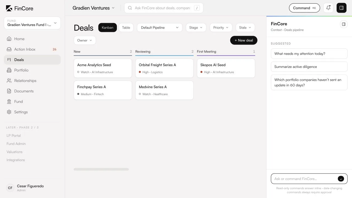The width and height of the screenshot is (352, 198).
Task: Click LP Portal link
Action: click(x=14, y=136)
